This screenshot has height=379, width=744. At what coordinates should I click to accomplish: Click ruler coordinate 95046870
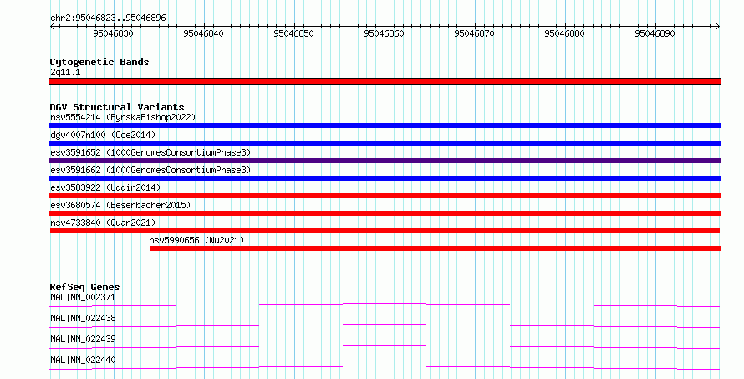tap(474, 33)
